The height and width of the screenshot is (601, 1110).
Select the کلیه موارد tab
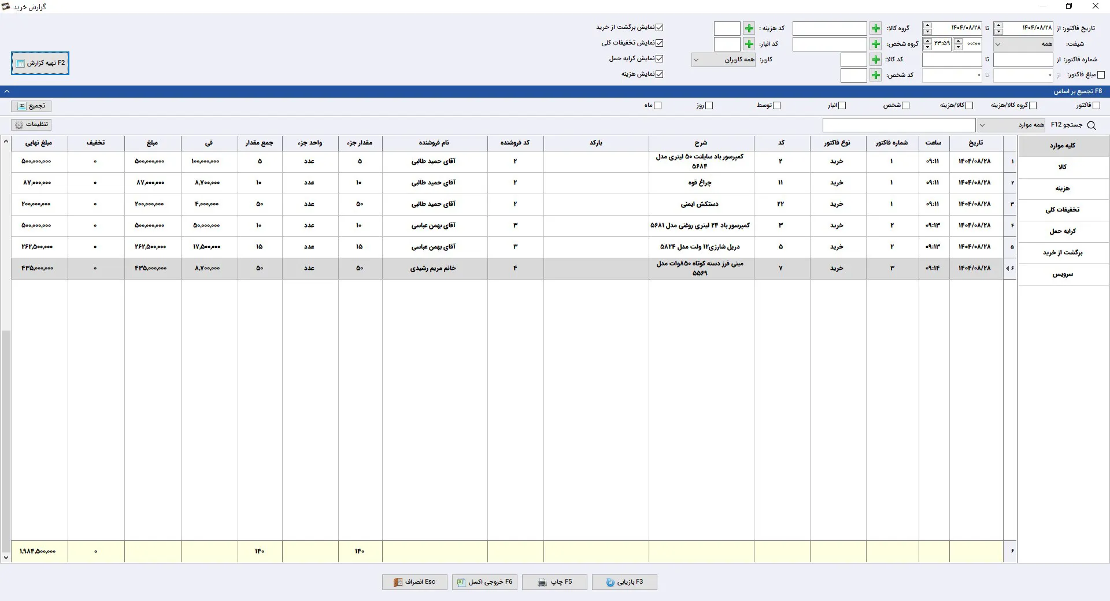click(x=1063, y=146)
